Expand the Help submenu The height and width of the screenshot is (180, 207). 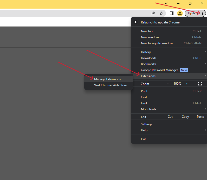(x=169, y=130)
